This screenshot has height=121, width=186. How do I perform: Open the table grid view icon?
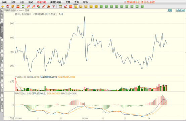tap(60, 6)
